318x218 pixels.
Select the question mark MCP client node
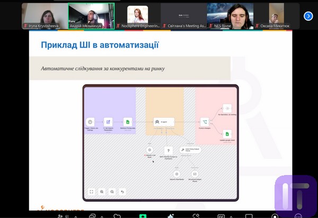click(x=169, y=151)
